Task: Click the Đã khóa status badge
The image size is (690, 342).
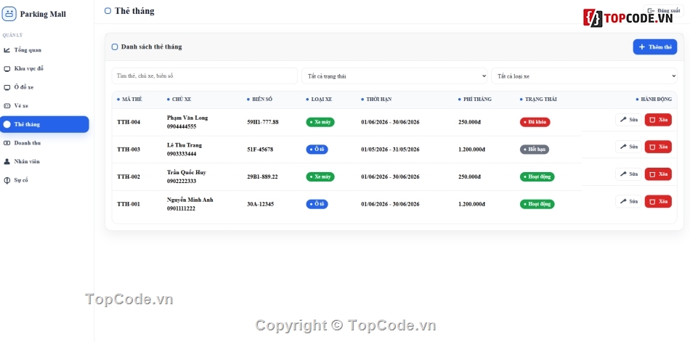Action: (x=535, y=122)
